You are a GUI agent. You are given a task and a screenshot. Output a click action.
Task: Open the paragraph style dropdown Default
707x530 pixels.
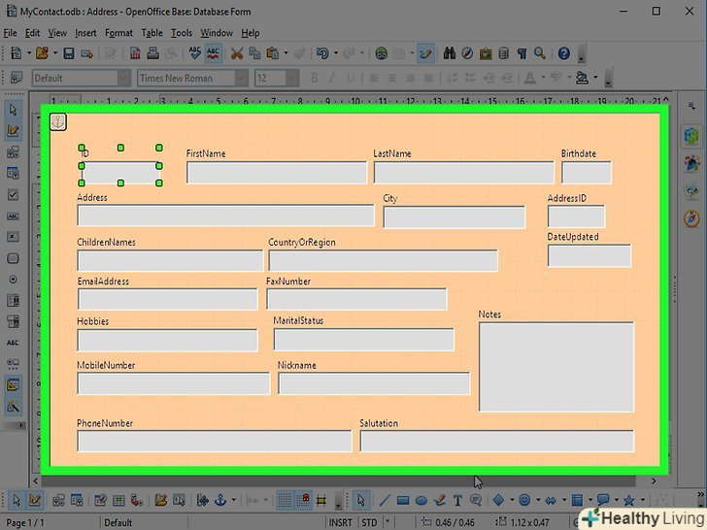click(123, 79)
